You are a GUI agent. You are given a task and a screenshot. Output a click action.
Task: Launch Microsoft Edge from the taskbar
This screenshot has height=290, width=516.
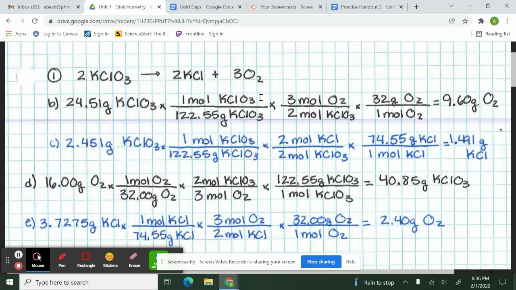188,282
